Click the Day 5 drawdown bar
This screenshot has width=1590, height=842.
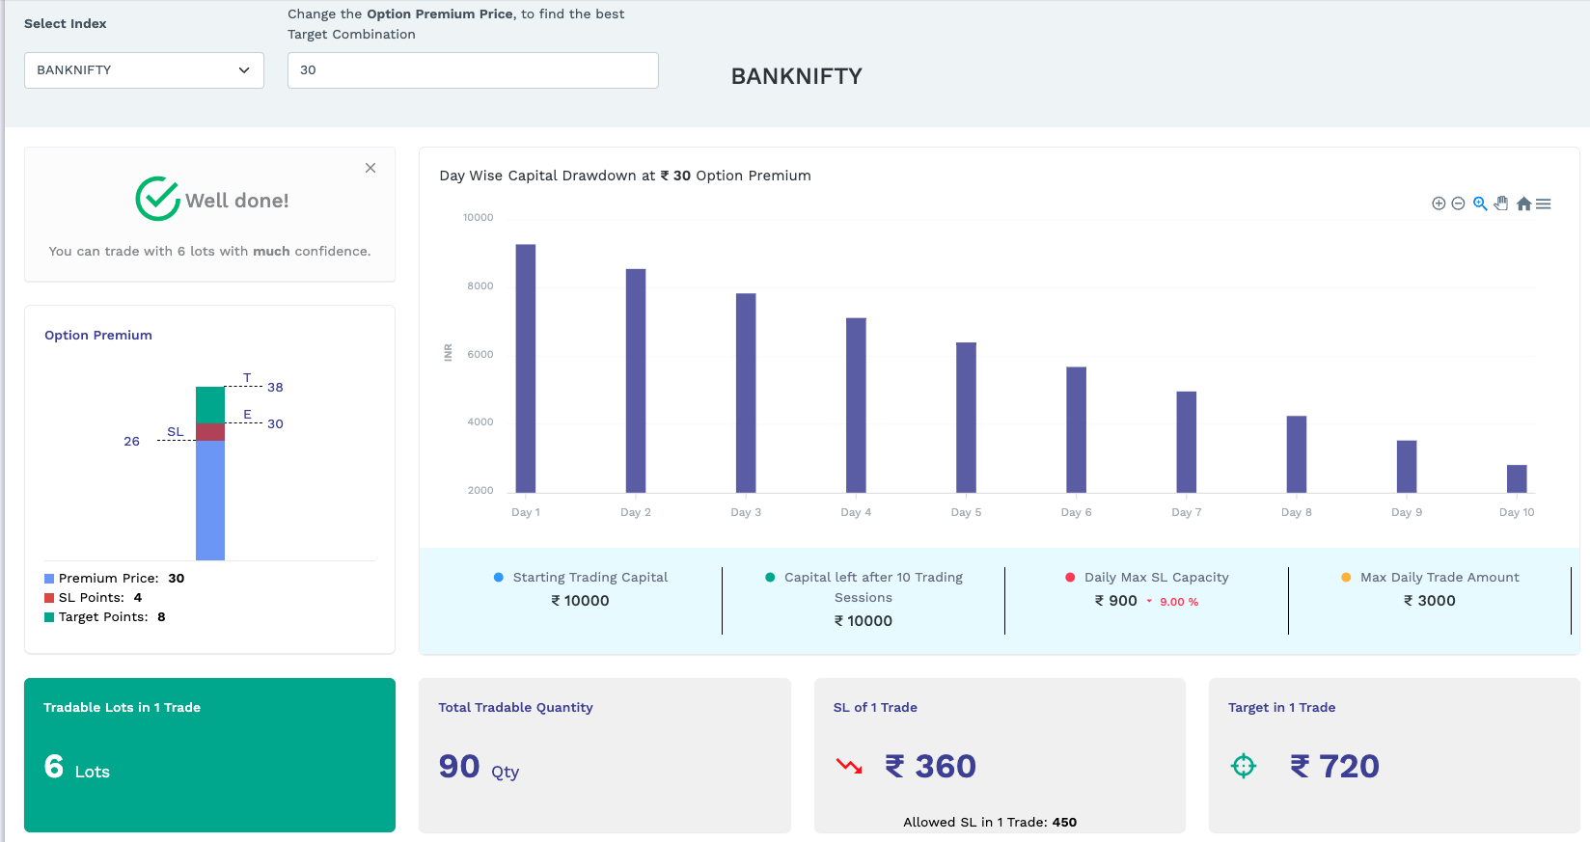(x=966, y=418)
